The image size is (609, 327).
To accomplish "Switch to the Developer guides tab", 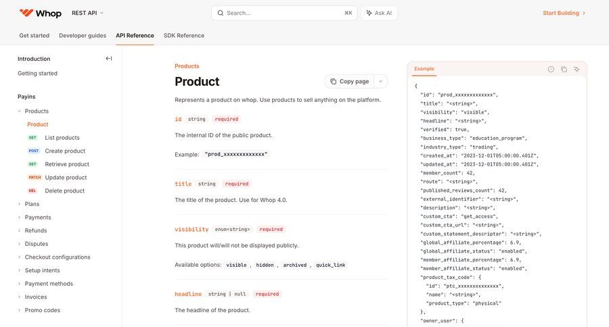I will (83, 36).
